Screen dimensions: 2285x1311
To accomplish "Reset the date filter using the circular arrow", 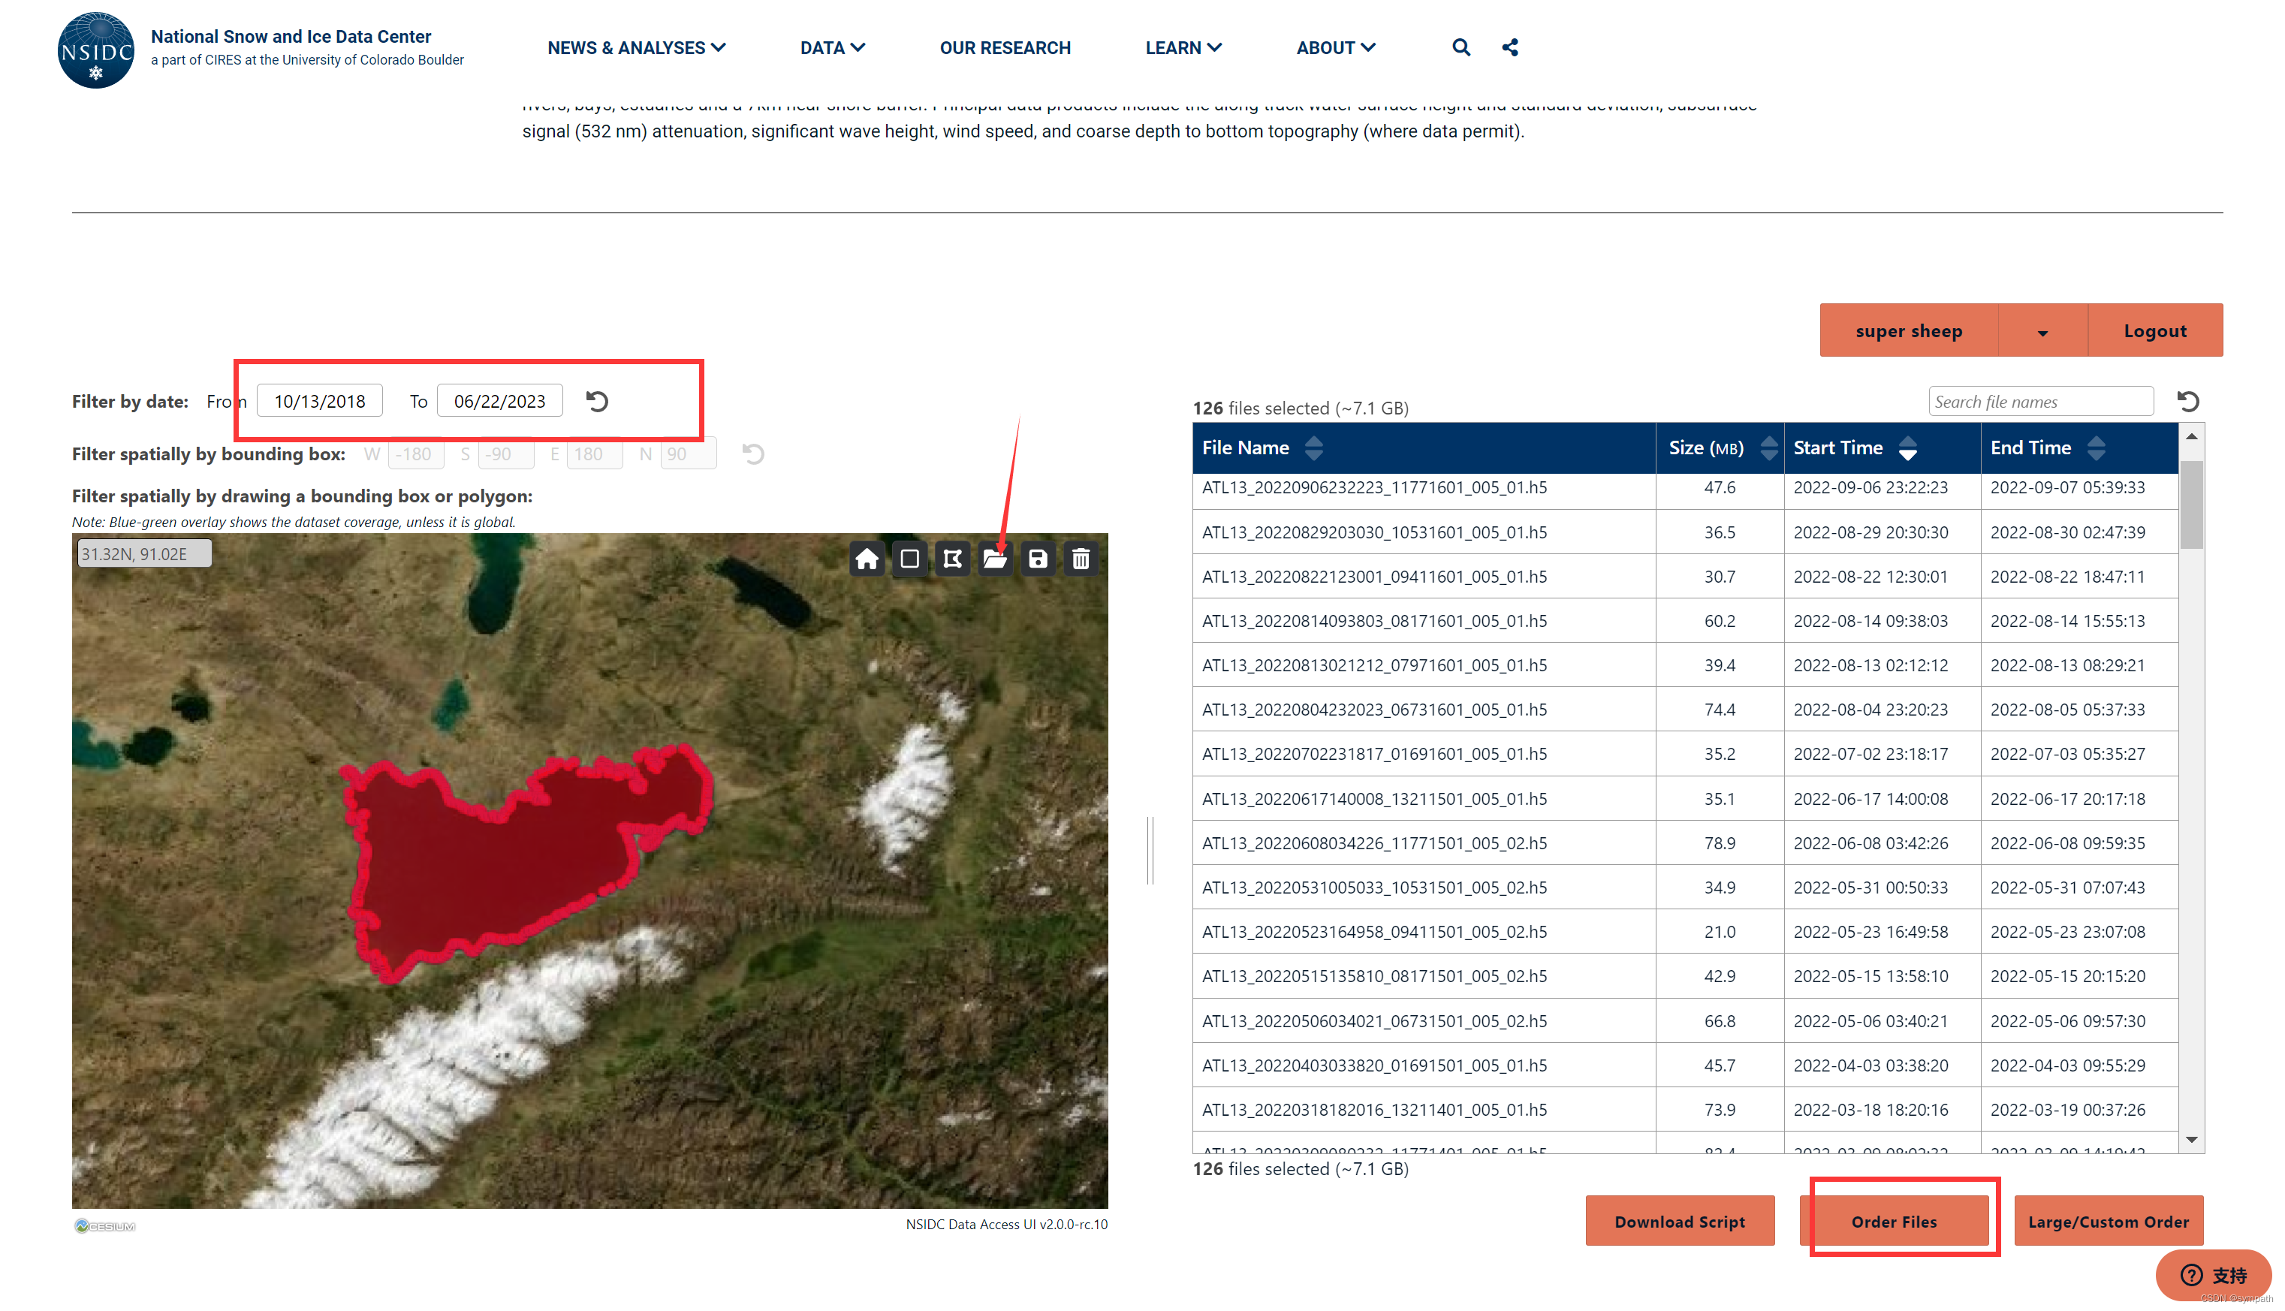I will pyautogui.click(x=597, y=401).
